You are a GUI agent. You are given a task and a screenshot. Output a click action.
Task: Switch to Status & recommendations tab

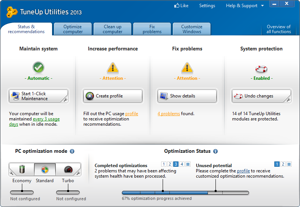coord(26,29)
